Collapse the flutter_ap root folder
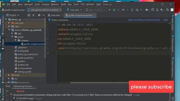Screen dimensions: 180x101 6,19
